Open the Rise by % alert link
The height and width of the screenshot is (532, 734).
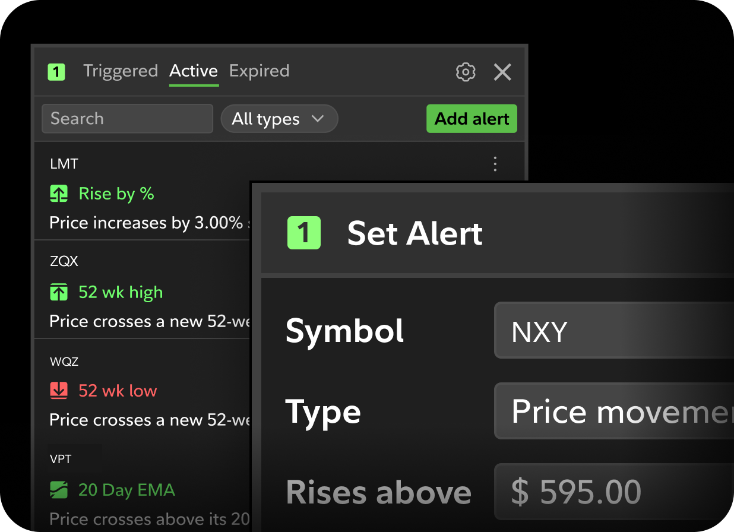pos(116,194)
